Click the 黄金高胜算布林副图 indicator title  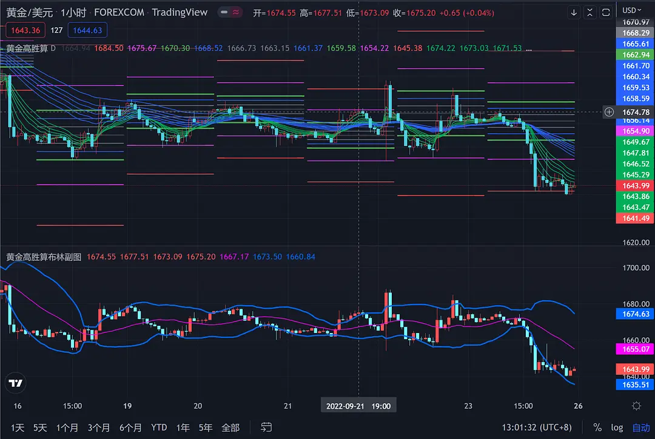44,257
